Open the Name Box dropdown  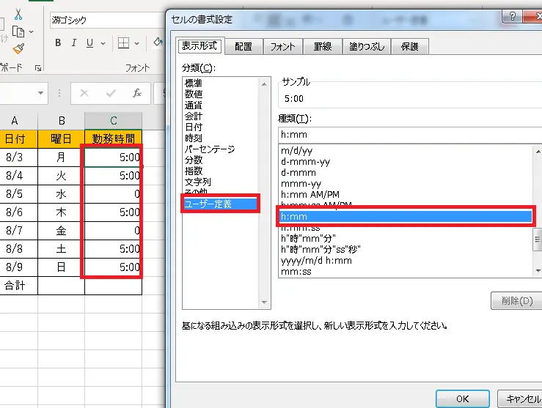point(42,94)
